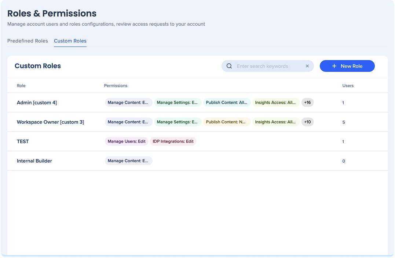Click Insights Access tag in Admin row
This screenshot has height=258, width=395.
[276, 103]
